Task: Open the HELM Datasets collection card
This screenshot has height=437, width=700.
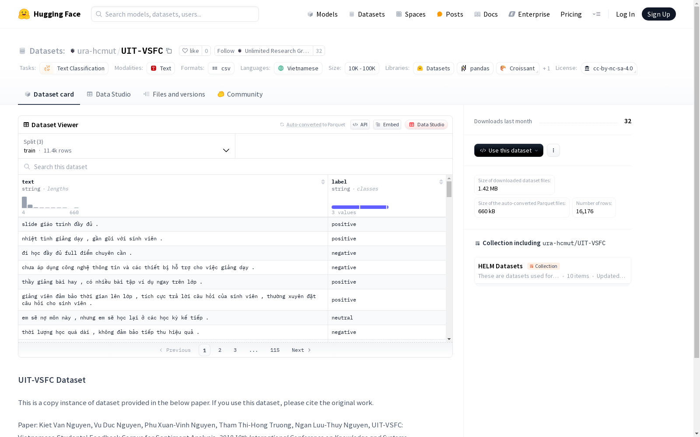Action: pos(553,271)
